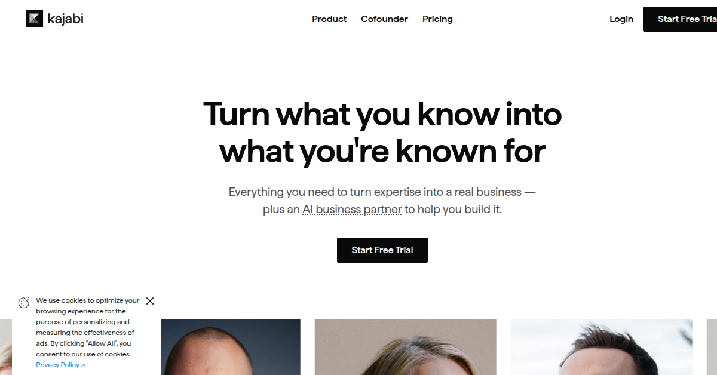Click the "Everything you need" subheading text
Viewport: 717px width, 375px height.
pos(382,192)
